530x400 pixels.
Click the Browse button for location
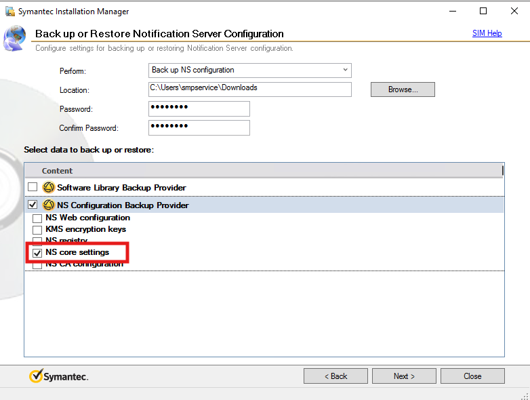coord(402,89)
